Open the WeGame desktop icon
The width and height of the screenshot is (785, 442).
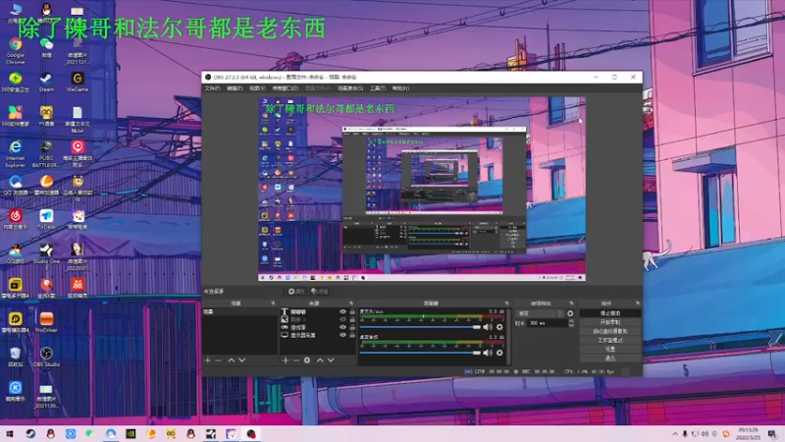tap(78, 83)
